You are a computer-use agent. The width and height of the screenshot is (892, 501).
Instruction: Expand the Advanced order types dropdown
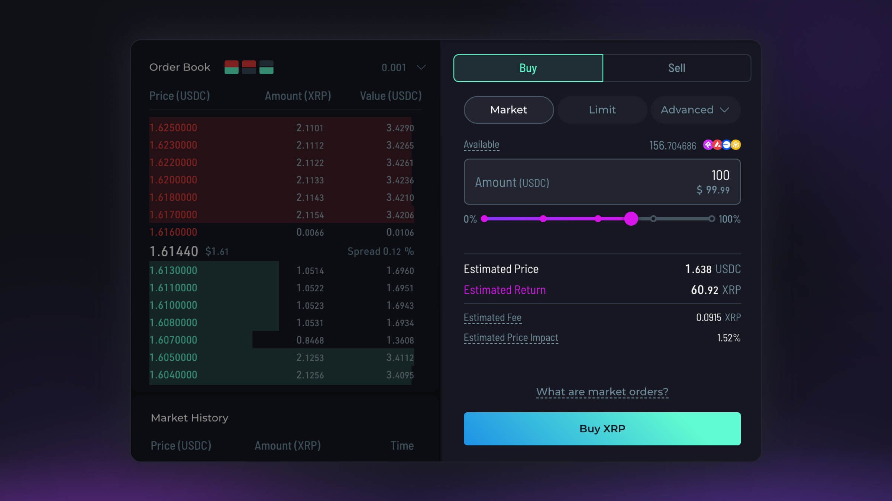pyautogui.click(x=695, y=110)
